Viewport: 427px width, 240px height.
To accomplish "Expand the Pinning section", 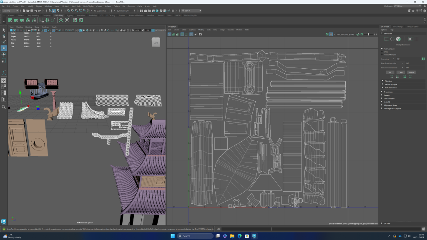I will 388,81.
